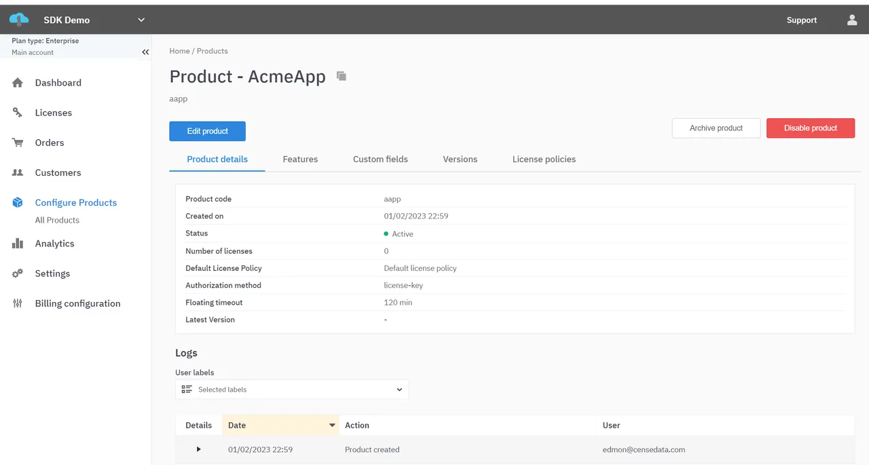Click the Configure Products cube icon

pyautogui.click(x=19, y=202)
